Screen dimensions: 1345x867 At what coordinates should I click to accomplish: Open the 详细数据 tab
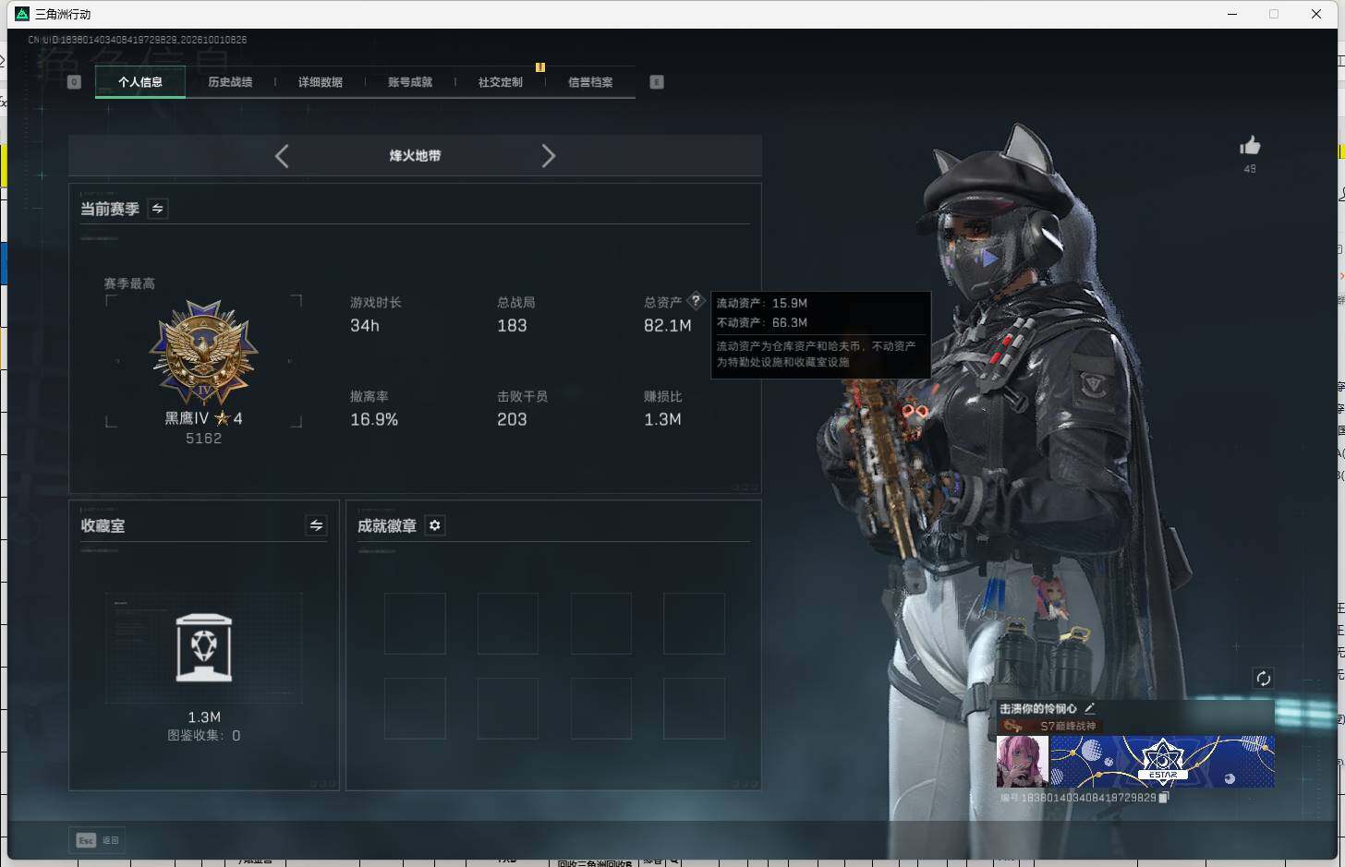coord(321,82)
